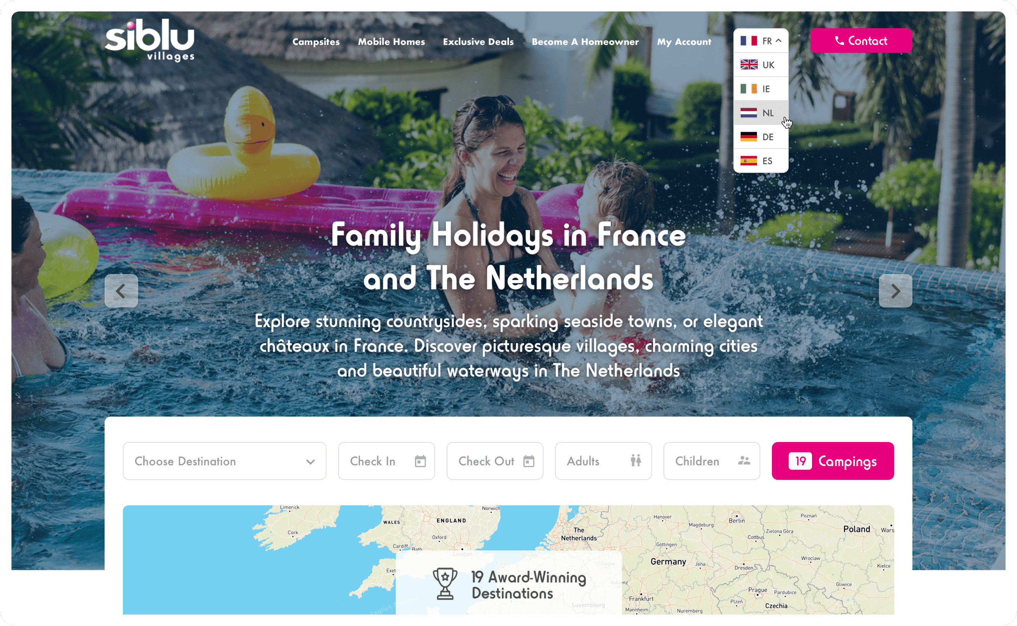
Task: Select the UK flag language option
Action: pos(761,65)
